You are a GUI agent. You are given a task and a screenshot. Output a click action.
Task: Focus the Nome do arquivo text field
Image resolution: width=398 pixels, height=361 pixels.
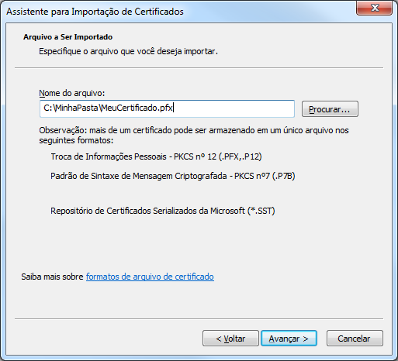(167, 108)
